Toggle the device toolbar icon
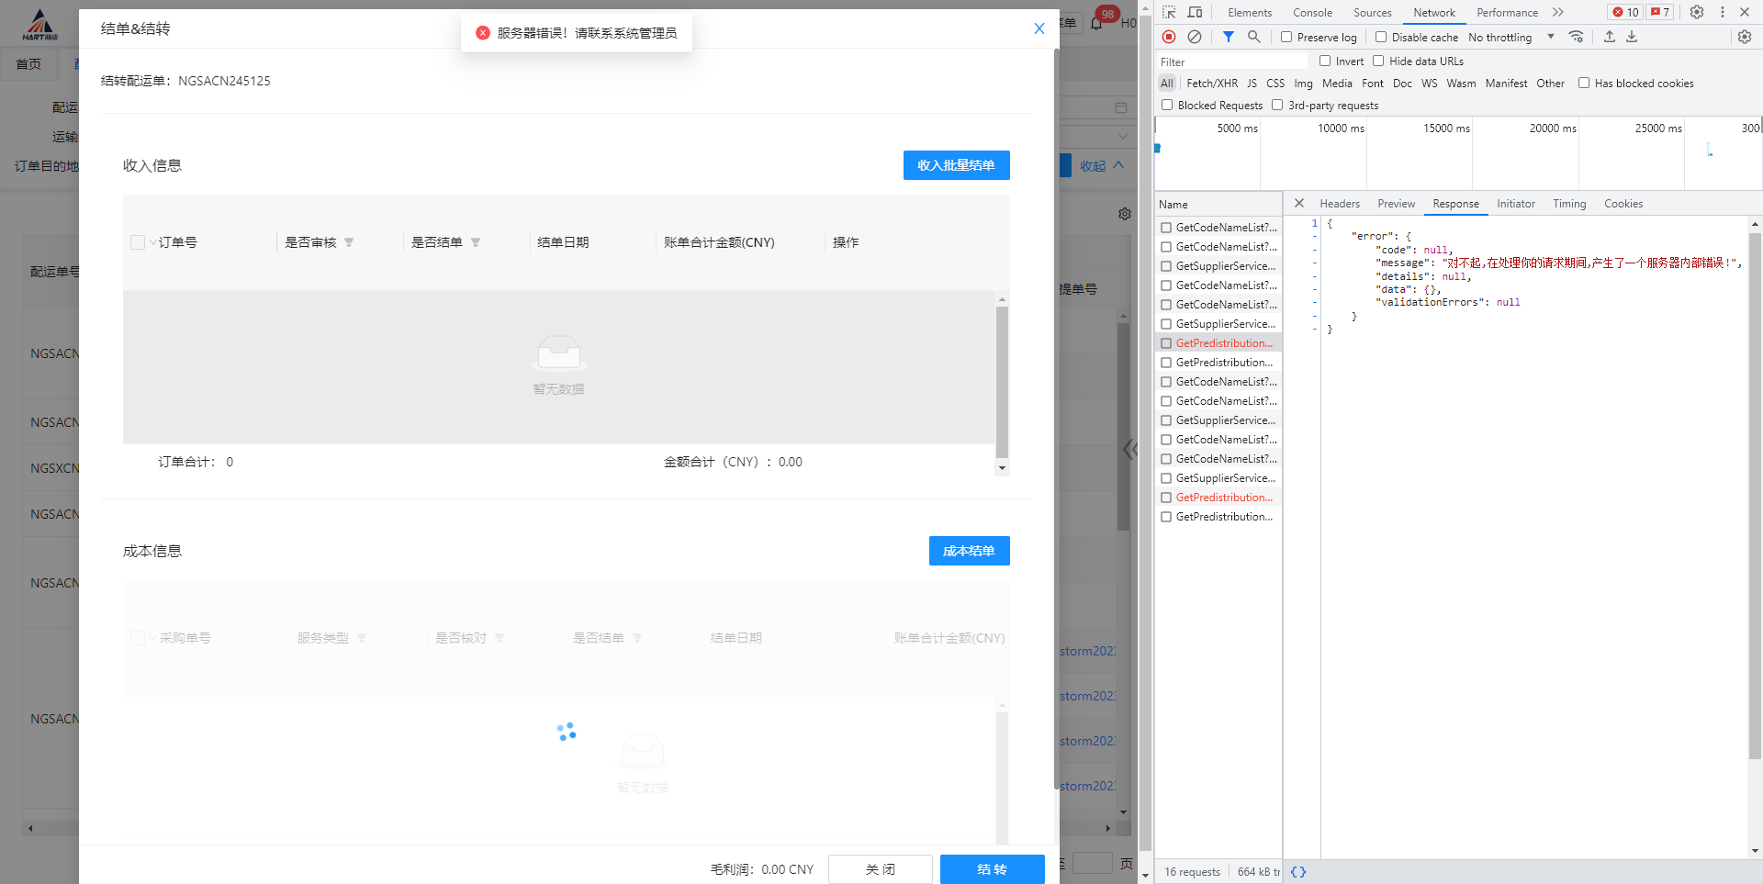 1195,12
